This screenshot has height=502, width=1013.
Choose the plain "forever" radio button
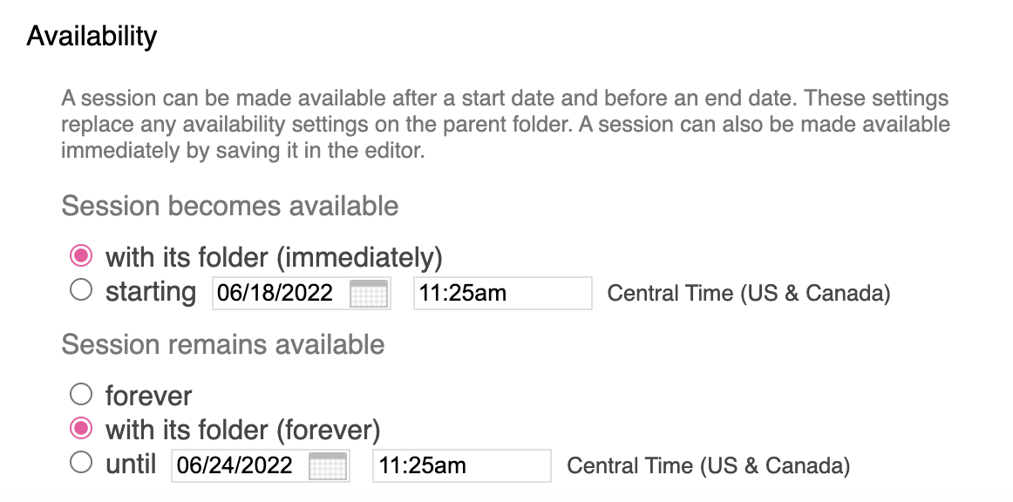point(81,396)
